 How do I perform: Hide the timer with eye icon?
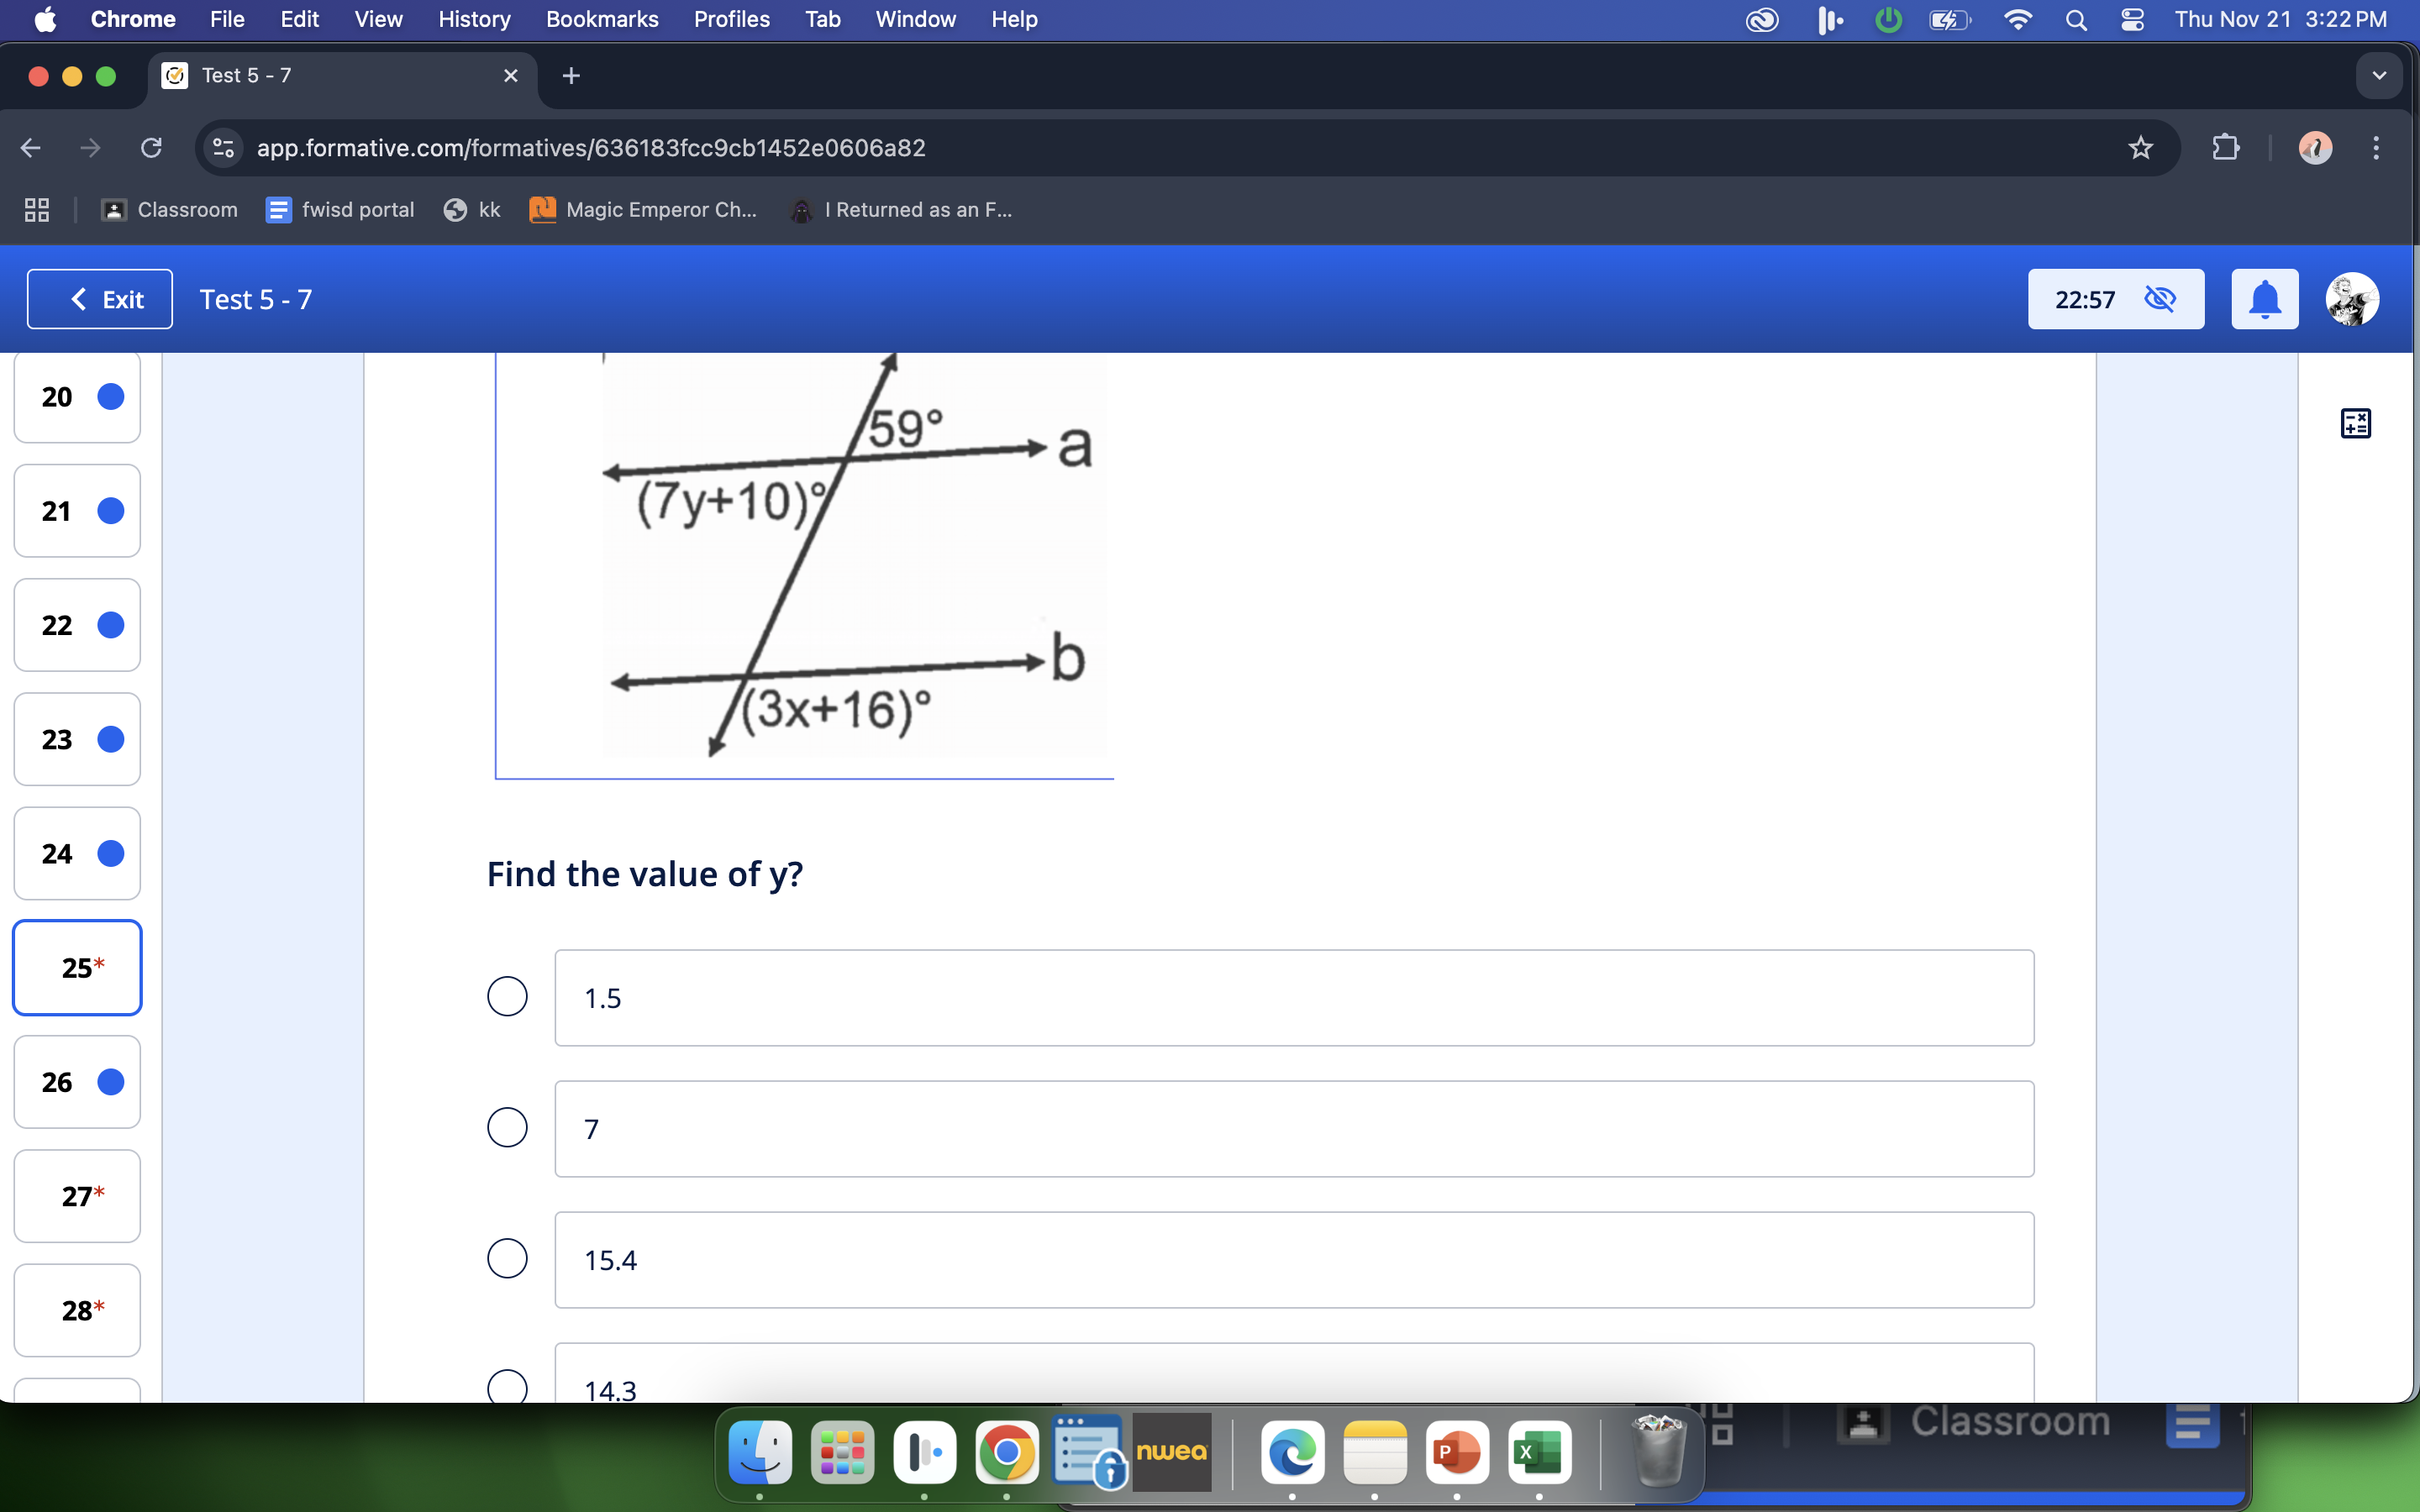(2160, 299)
